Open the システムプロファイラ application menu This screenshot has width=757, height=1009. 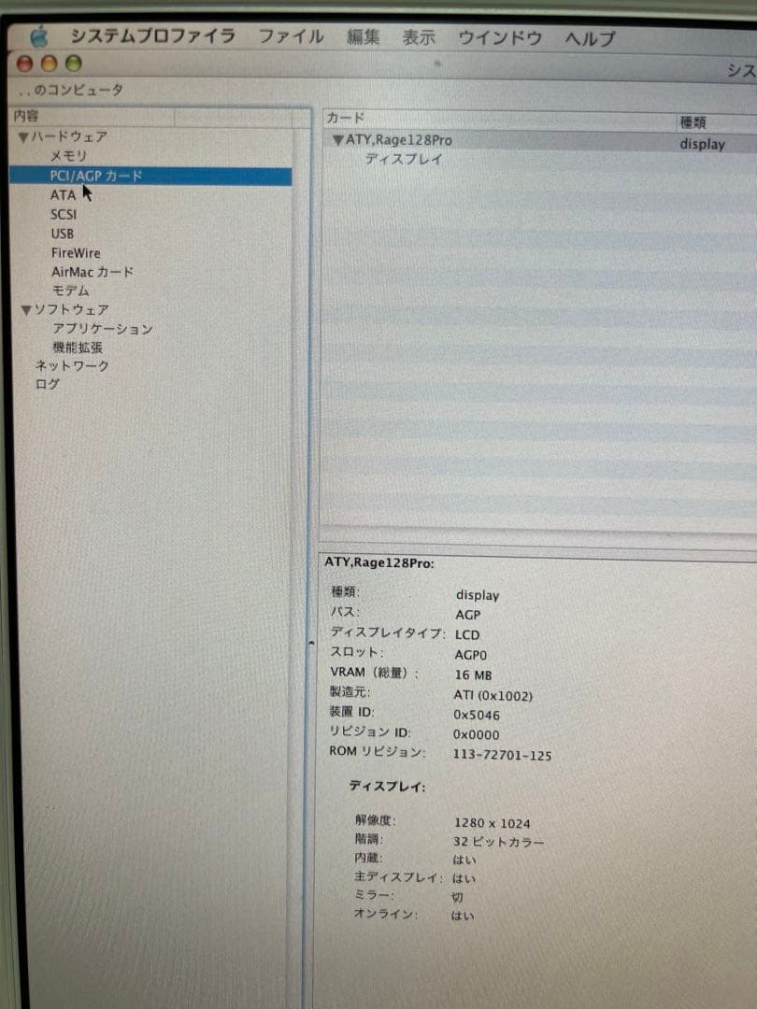pos(152,36)
